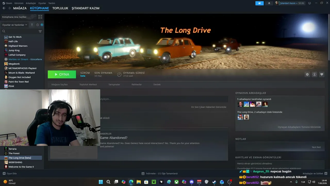Image resolution: width=330 pixels, height=186 pixels.
Task: Switch to the TOPLULUK tab
Action: point(60,8)
